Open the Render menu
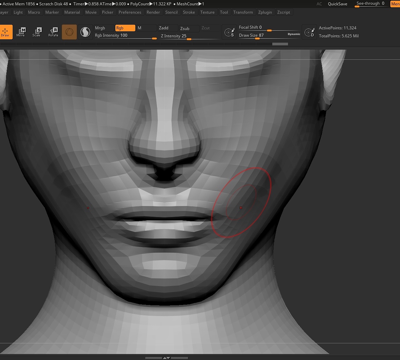400x360 pixels. [153, 12]
